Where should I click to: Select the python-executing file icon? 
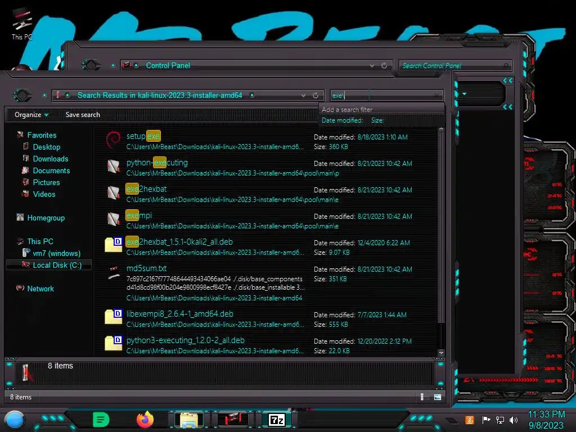(113, 166)
